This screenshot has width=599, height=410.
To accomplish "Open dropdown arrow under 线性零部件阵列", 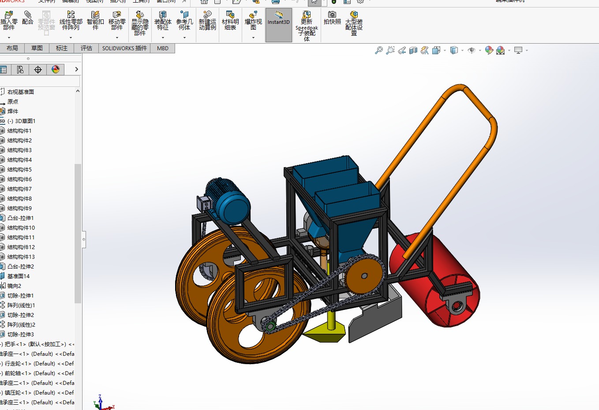I will [71, 38].
